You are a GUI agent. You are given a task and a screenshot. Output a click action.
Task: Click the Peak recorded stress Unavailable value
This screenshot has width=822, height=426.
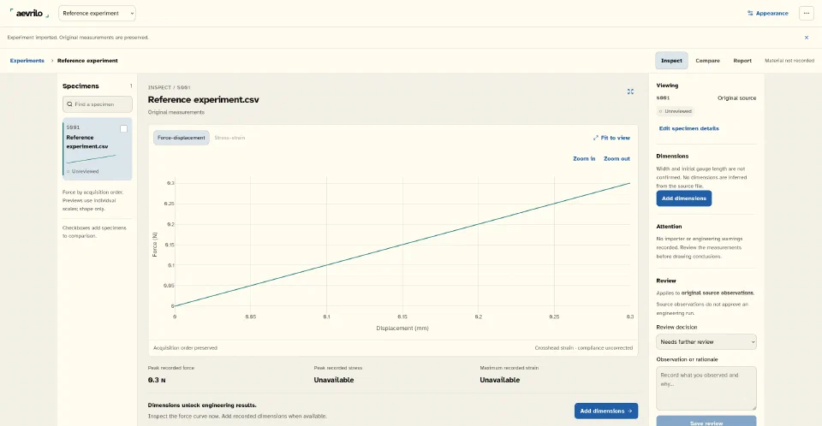(x=333, y=381)
